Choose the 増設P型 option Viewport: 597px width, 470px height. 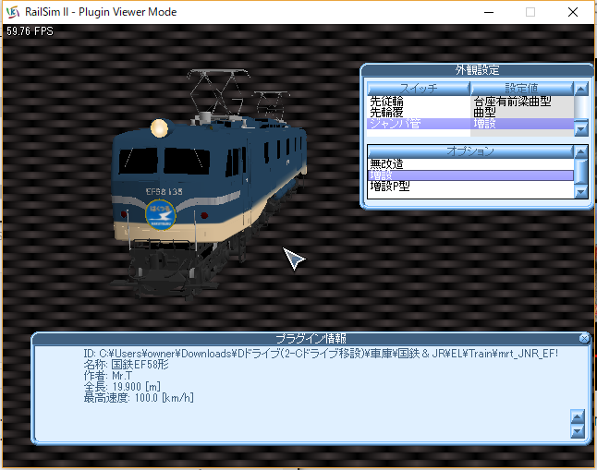(470, 187)
